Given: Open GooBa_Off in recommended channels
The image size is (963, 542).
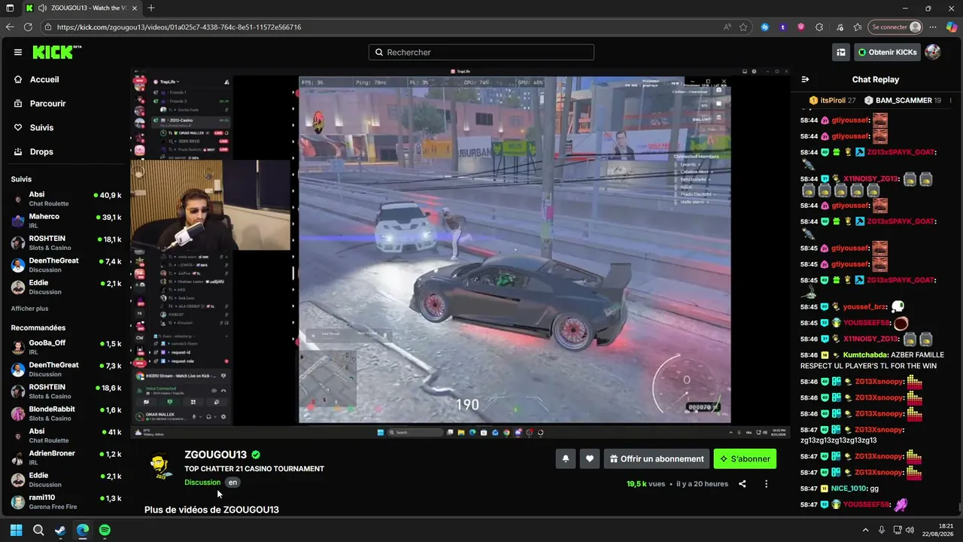Looking at the screenshot, I should point(66,347).
